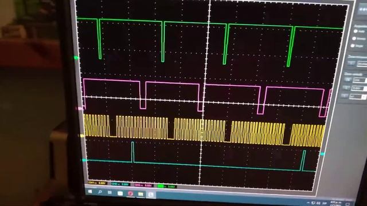Click the green channel zero-level marker on left
Viewport: 367px width, 206px height.
[x=76, y=57]
